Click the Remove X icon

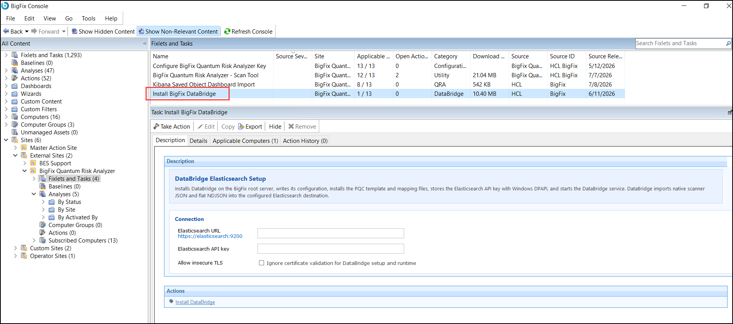click(291, 126)
